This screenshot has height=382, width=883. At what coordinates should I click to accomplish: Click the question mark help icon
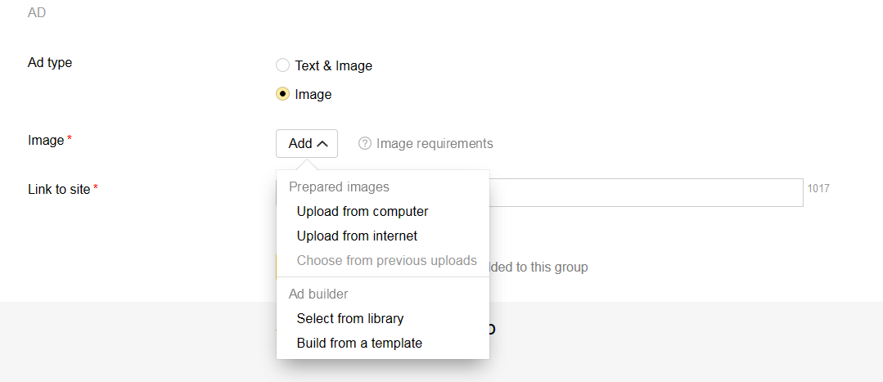pos(365,144)
